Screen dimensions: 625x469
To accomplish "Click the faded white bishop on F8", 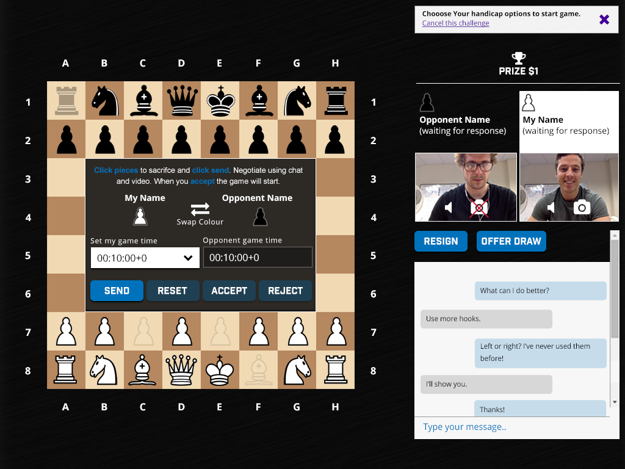I will click(259, 370).
